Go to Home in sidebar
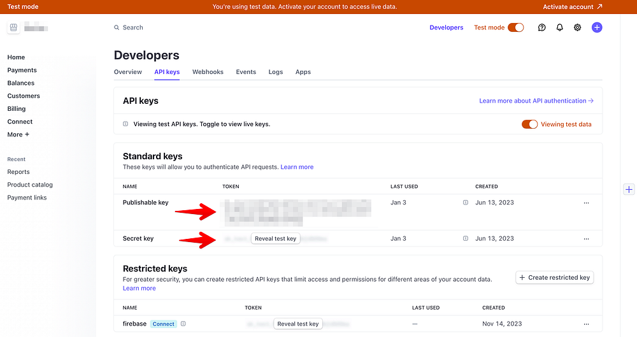This screenshot has width=637, height=337. click(17, 57)
